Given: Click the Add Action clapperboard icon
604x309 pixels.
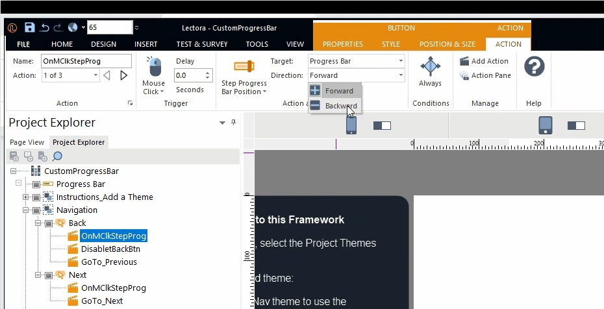Looking at the screenshot, I should [x=465, y=61].
